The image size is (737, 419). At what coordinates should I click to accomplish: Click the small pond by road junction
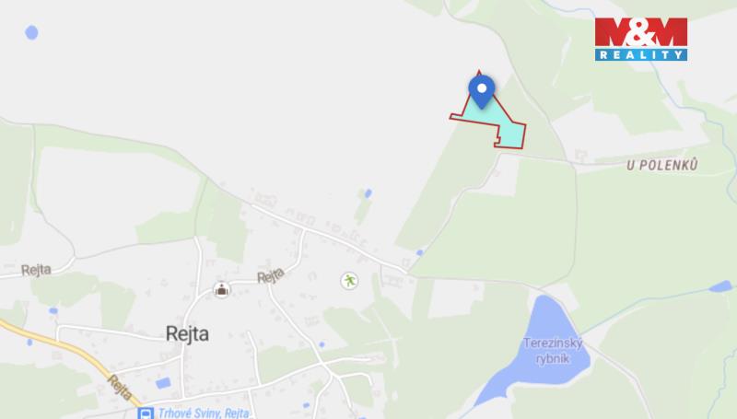[420, 252]
